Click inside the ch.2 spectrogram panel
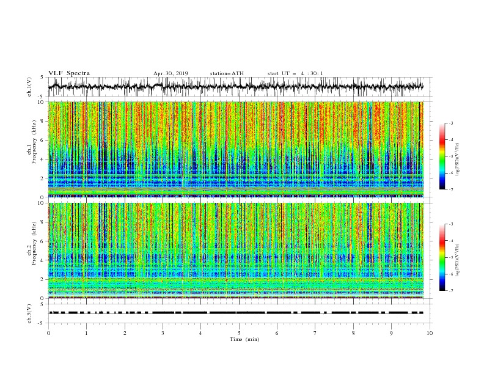This screenshot has width=484, height=374. tap(235, 251)
